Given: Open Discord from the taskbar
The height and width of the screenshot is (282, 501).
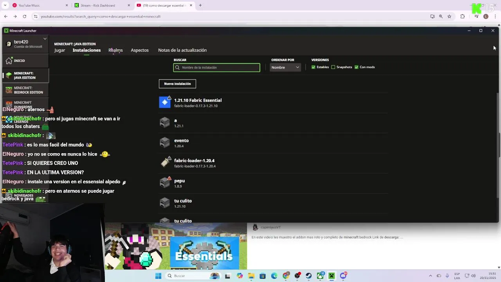Looking at the screenshot, I should pyautogui.click(x=343, y=276).
